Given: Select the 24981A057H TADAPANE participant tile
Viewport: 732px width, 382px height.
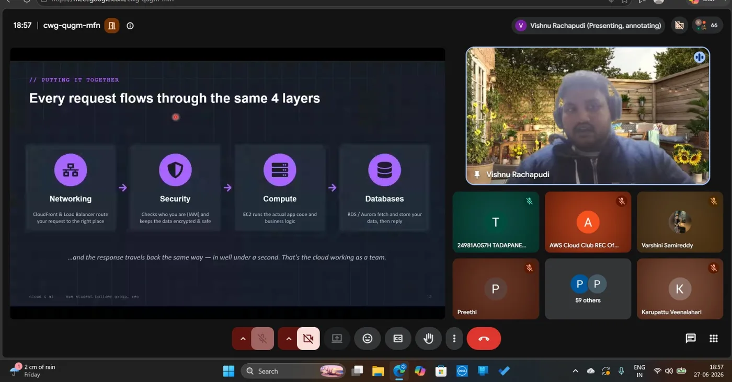Looking at the screenshot, I should click(496, 222).
